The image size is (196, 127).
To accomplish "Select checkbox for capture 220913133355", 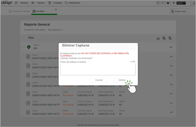I will (x=23, y=66).
